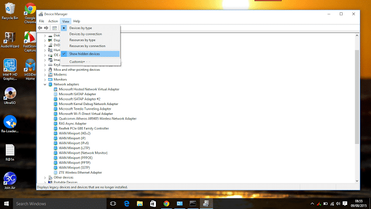The width and height of the screenshot is (371, 209).
Task: Select Microsoft Teredo Tunneling Adapter
Action: click(x=85, y=109)
